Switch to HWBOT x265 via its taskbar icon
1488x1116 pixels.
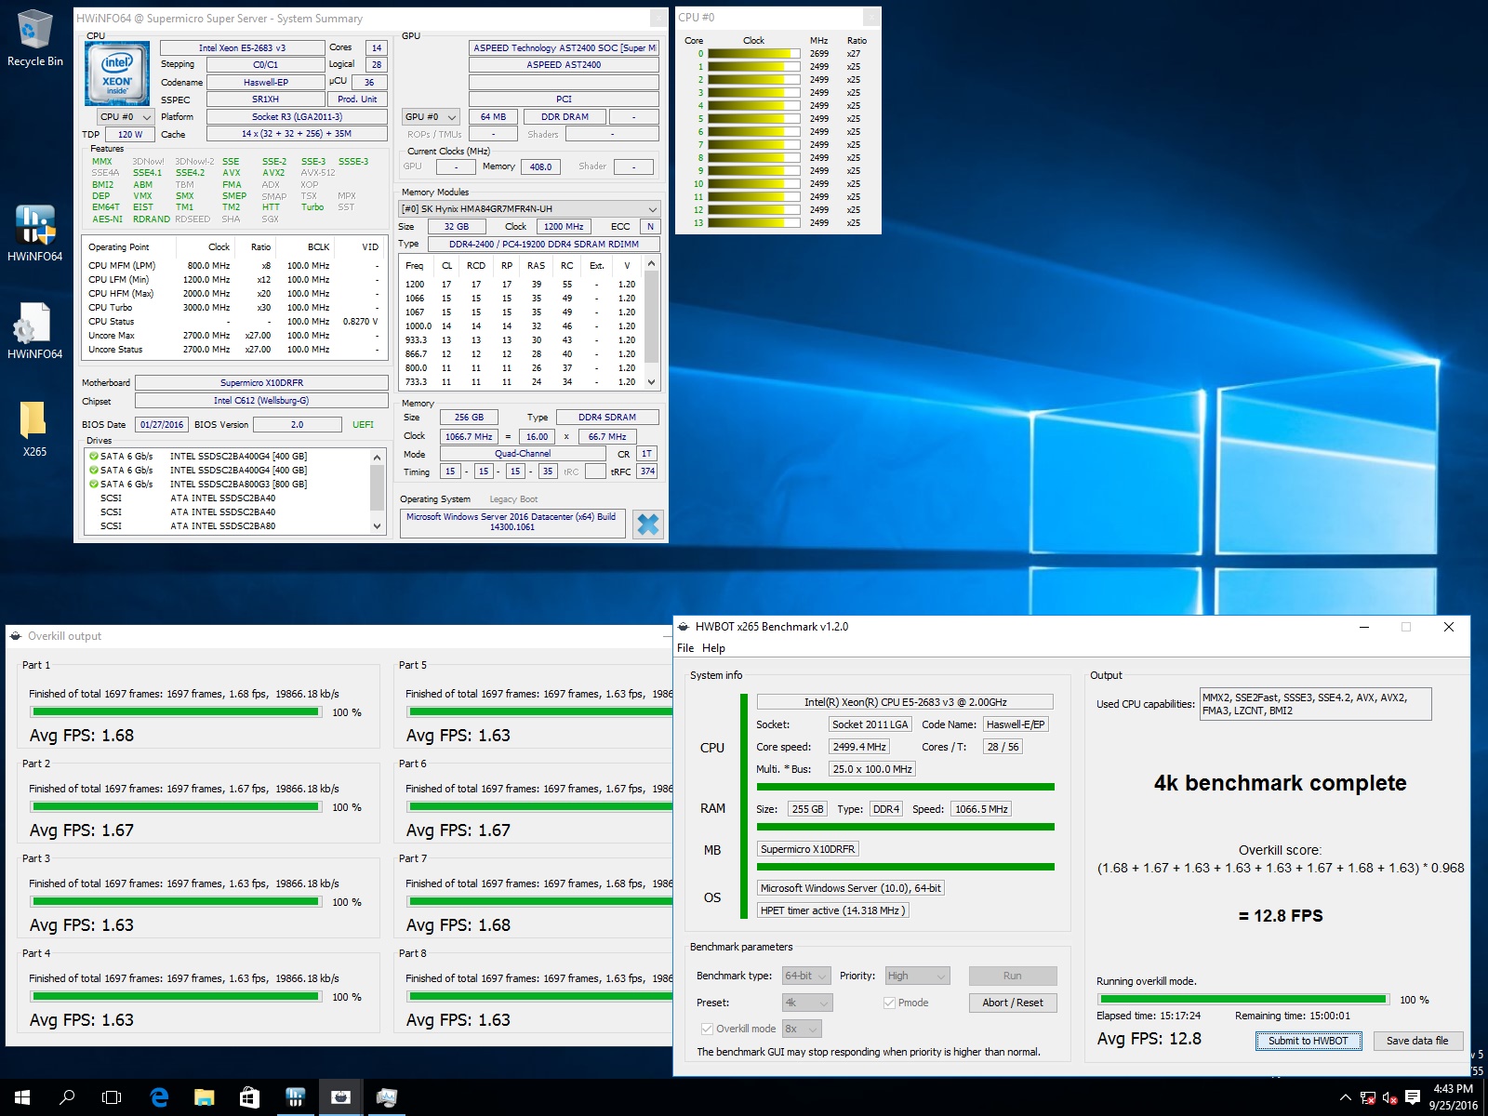point(340,1097)
